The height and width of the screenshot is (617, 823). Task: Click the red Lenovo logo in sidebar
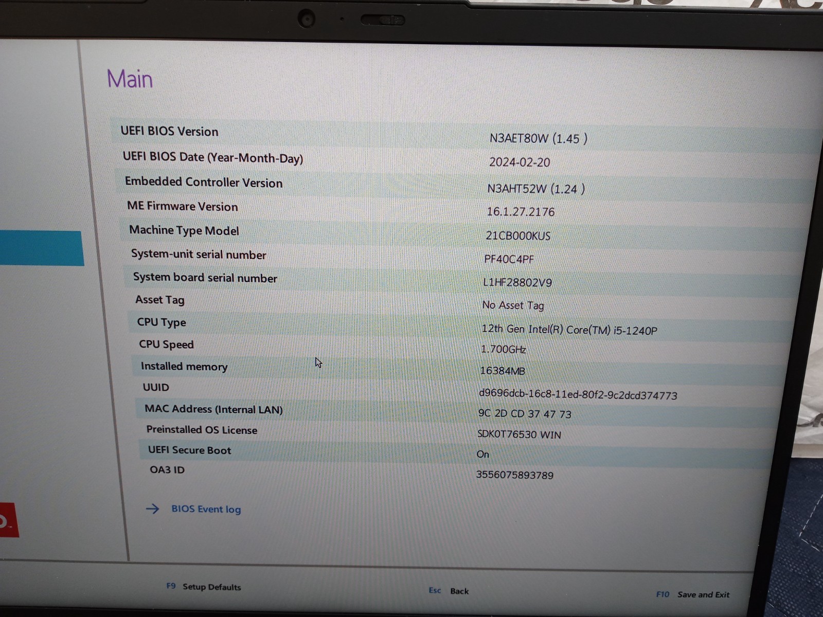tap(9, 519)
